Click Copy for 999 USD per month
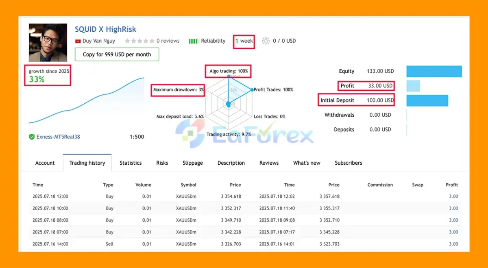This screenshot has width=488, height=268. [117, 54]
